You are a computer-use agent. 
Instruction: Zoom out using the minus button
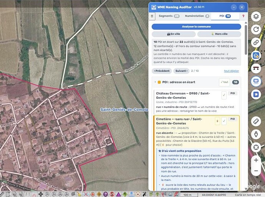point(256,171)
